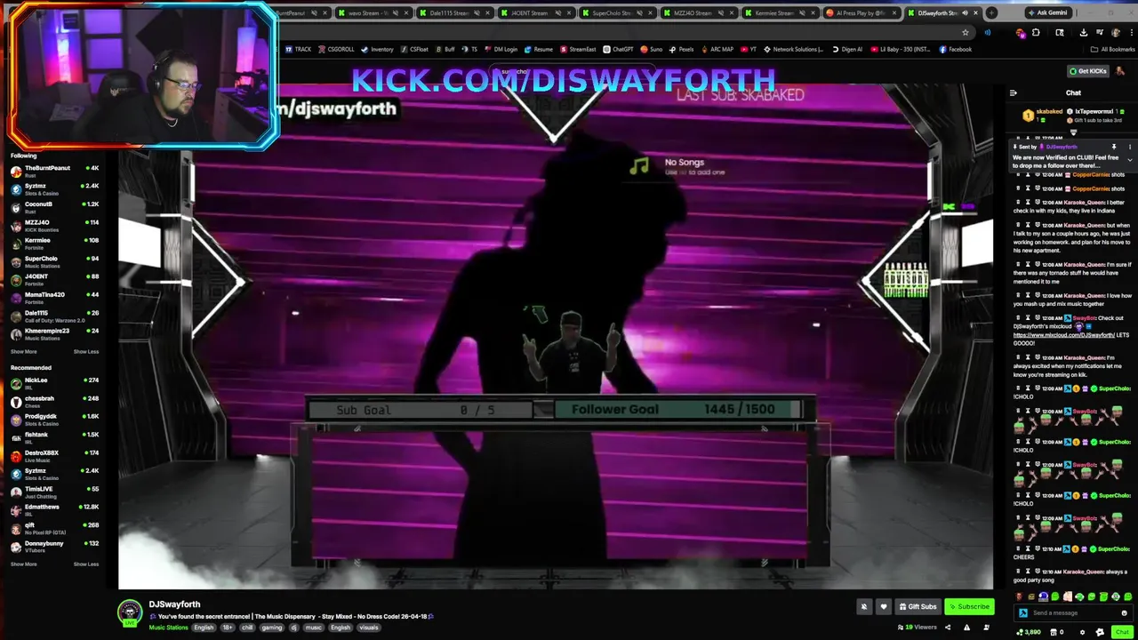Collapse Recommended list with Show Less
1138x640 pixels.
click(86, 564)
